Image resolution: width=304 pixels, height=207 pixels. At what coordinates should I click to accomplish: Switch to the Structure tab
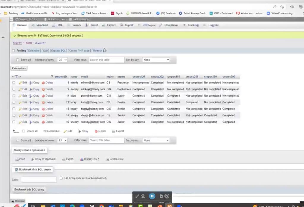[40, 25]
